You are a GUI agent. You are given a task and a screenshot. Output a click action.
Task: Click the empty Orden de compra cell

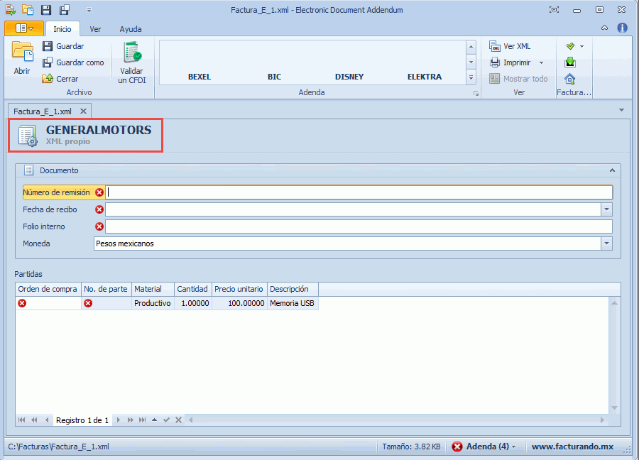point(48,303)
